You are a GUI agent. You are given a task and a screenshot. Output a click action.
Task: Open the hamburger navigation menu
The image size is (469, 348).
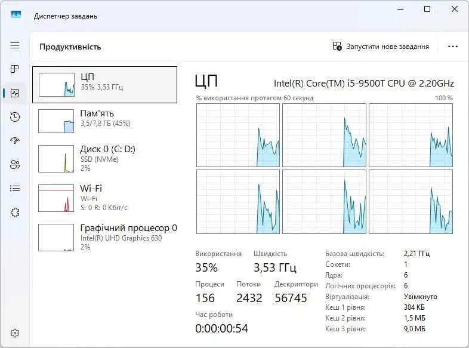[15, 45]
